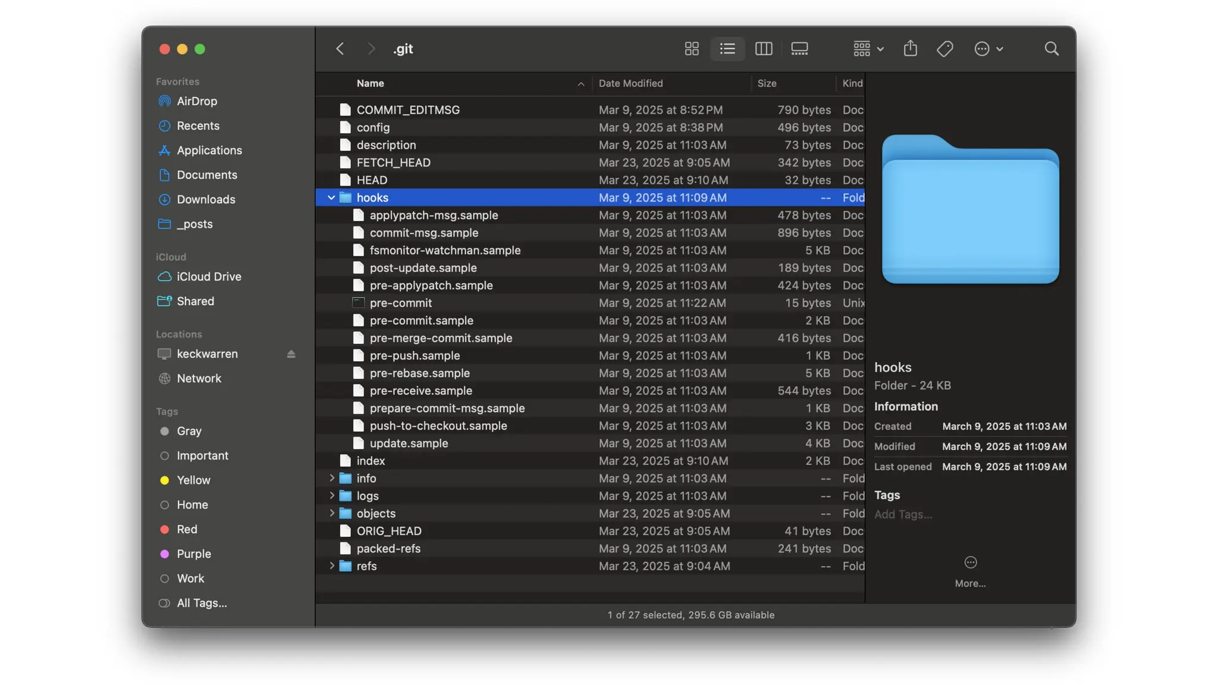Eject the keckwarren location
The image size is (1218, 685).
point(291,354)
